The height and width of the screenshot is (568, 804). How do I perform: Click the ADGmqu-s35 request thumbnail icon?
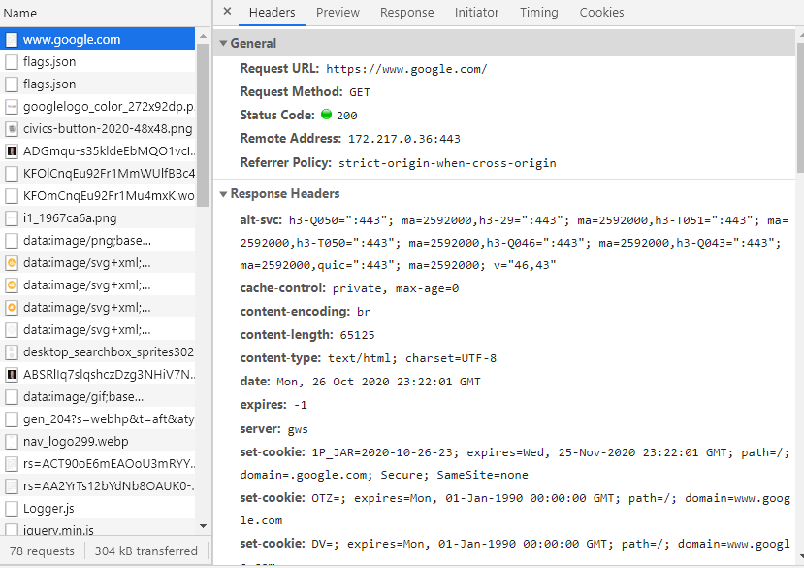12,151
